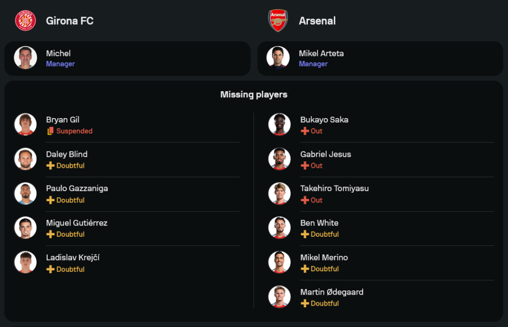Image resolution: width=508 pixels, height=327 pixels.
Task: View Miguel Gutiérrez player name link
Action: (77, 223)
